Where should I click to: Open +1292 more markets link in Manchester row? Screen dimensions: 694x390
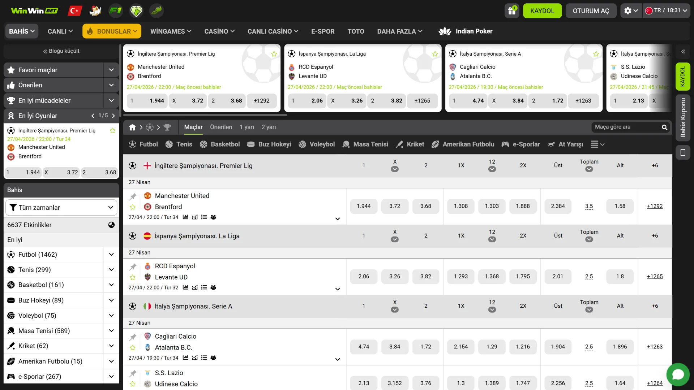pyautogui.click(x=655, y=206)
